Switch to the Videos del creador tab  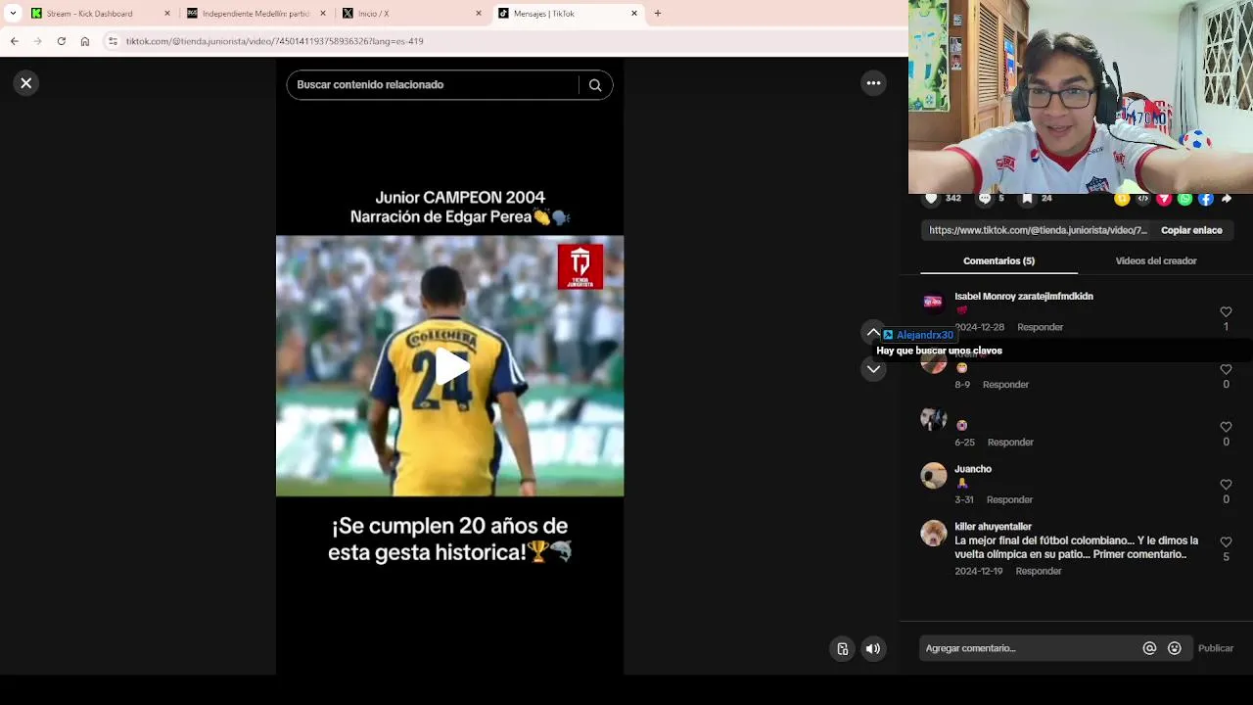point(1156,261)
